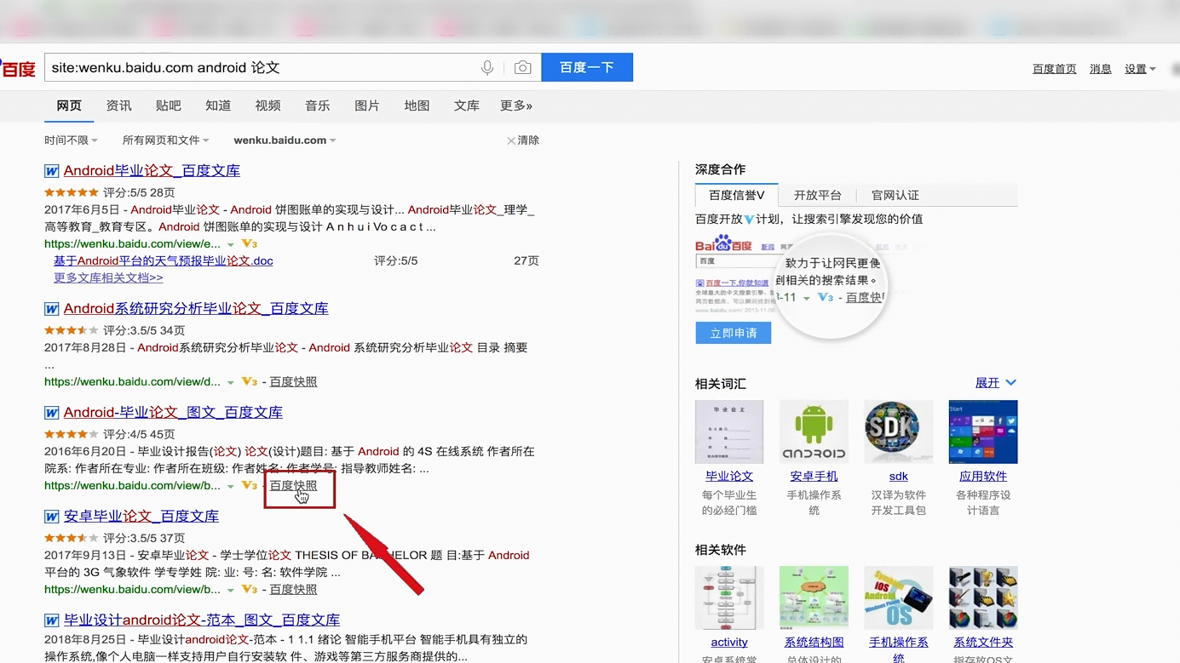The height and width of the screenshot is (663, 1180).
Task: Open the 设置 settings dropdown
Action: click(1140, 69)
